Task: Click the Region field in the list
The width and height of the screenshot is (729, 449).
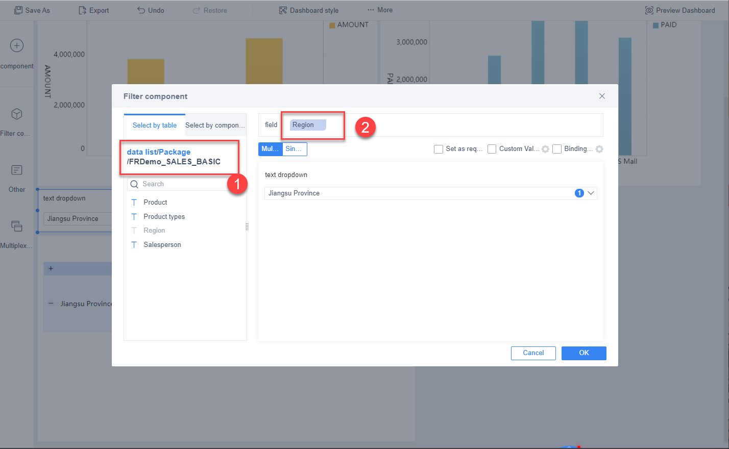Action: pos(154,231)
